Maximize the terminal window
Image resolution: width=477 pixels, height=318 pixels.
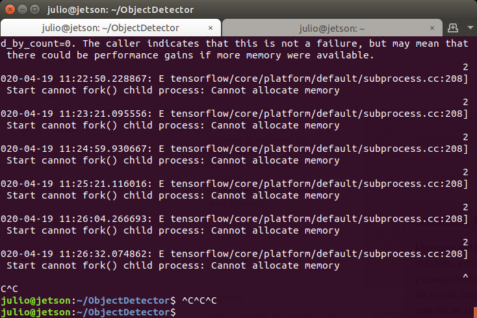tap(35, 10)
